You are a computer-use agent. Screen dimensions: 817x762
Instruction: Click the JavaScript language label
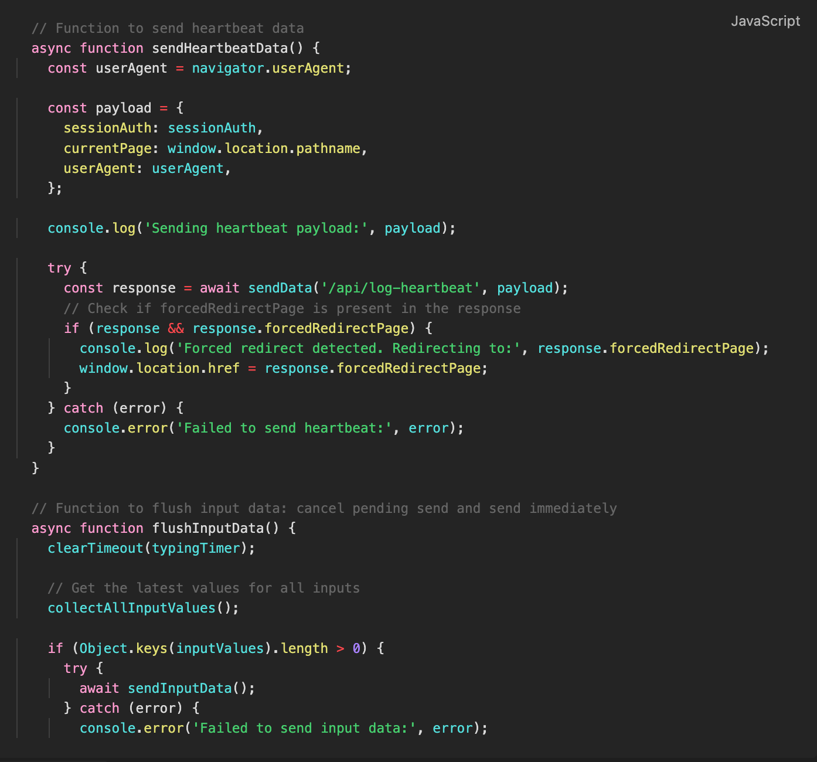765,21
